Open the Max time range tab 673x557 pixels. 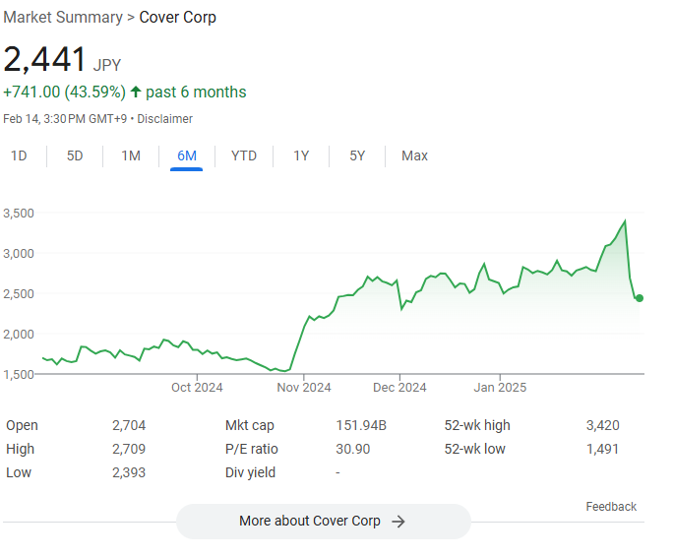click(x=414, y=155)
